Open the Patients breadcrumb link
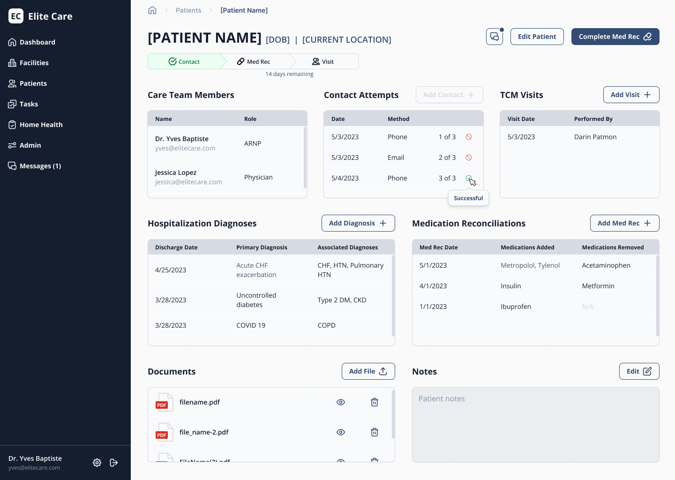The height and width of the screenshot is (480, 675). click(x=188, y=10)
